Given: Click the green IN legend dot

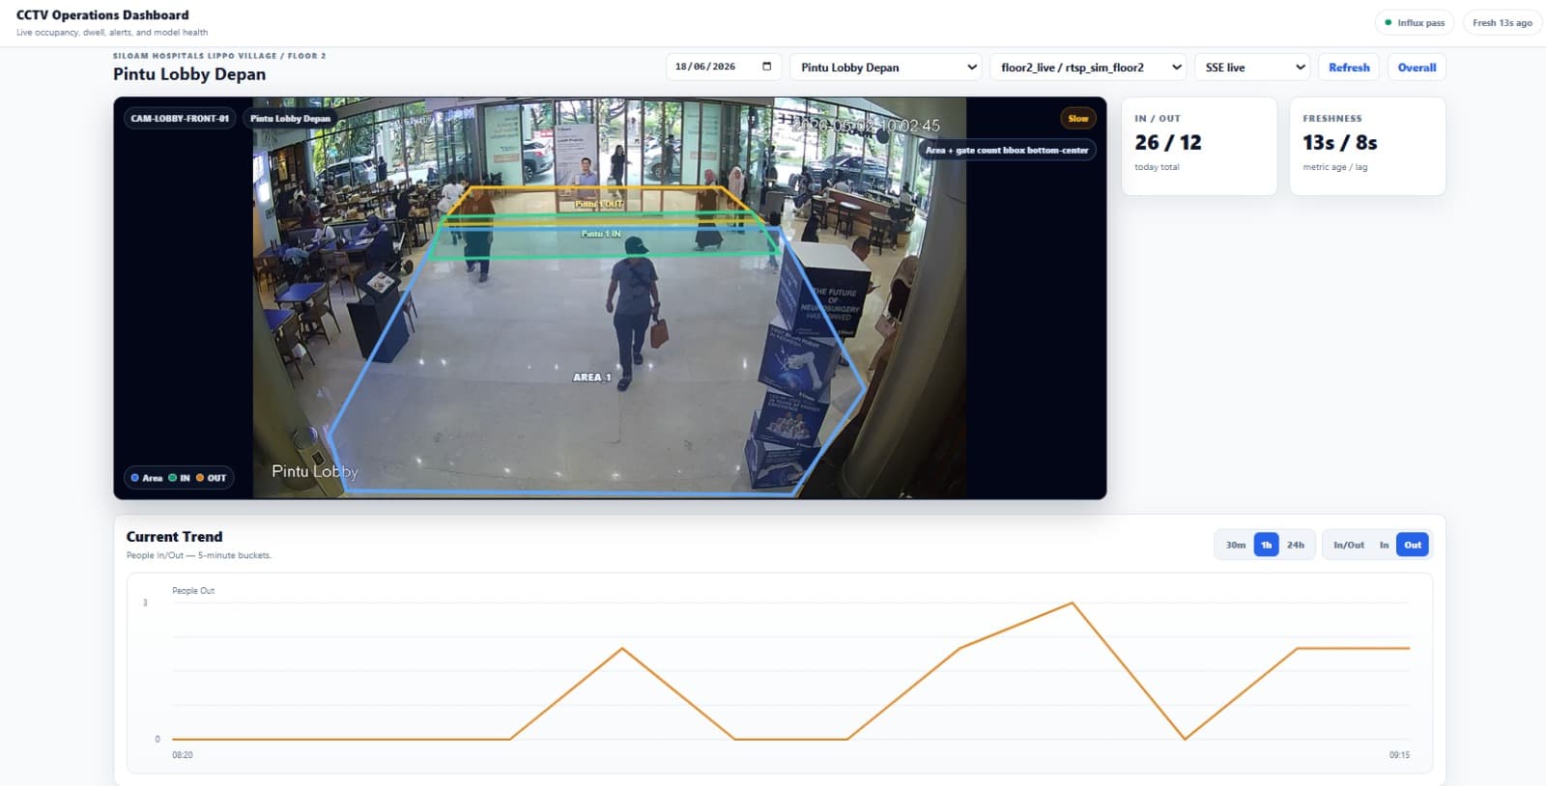Looking at the screenshot, I should pyautogui.click(x=173, y=477).
